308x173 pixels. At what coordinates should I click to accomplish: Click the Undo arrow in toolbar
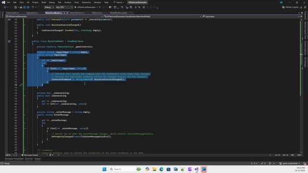coord(33,7)
